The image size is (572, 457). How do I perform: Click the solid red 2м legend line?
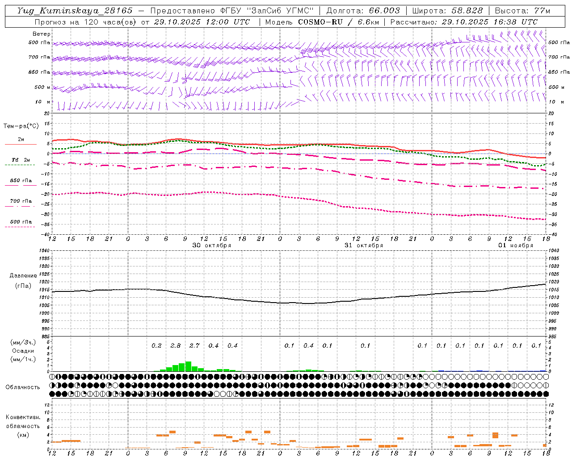21,144
